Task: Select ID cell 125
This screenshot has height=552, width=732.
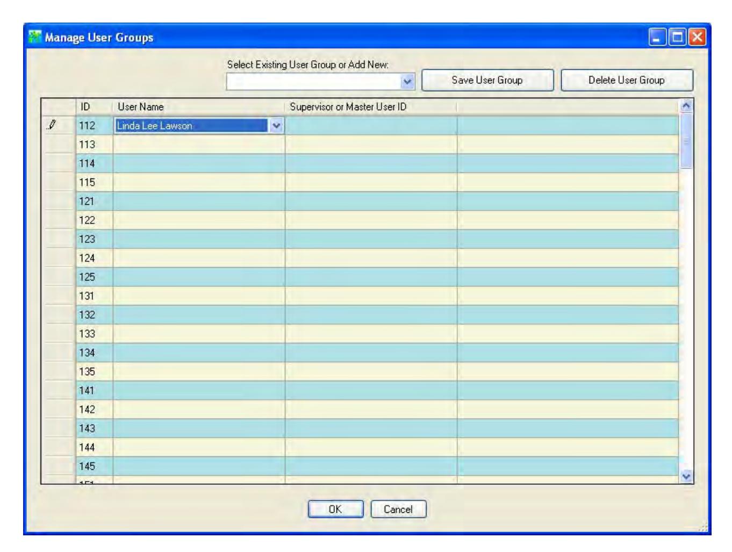Action: point(94,277)
